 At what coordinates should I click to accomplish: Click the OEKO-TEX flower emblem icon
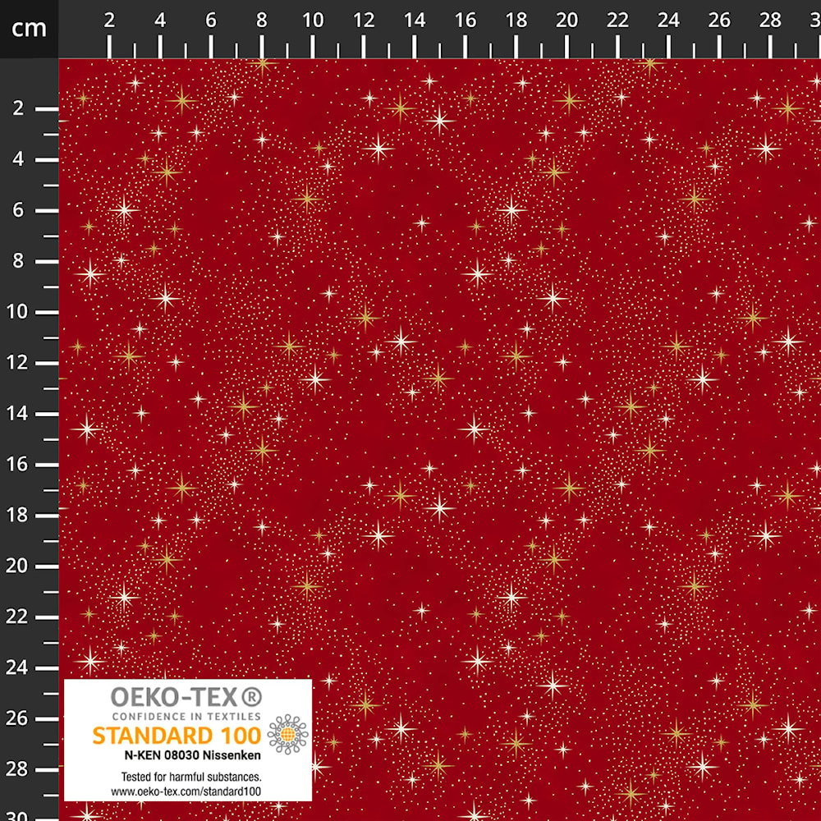tap(287, 734)
